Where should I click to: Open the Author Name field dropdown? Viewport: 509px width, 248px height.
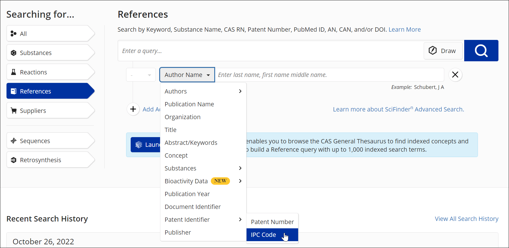187,75
